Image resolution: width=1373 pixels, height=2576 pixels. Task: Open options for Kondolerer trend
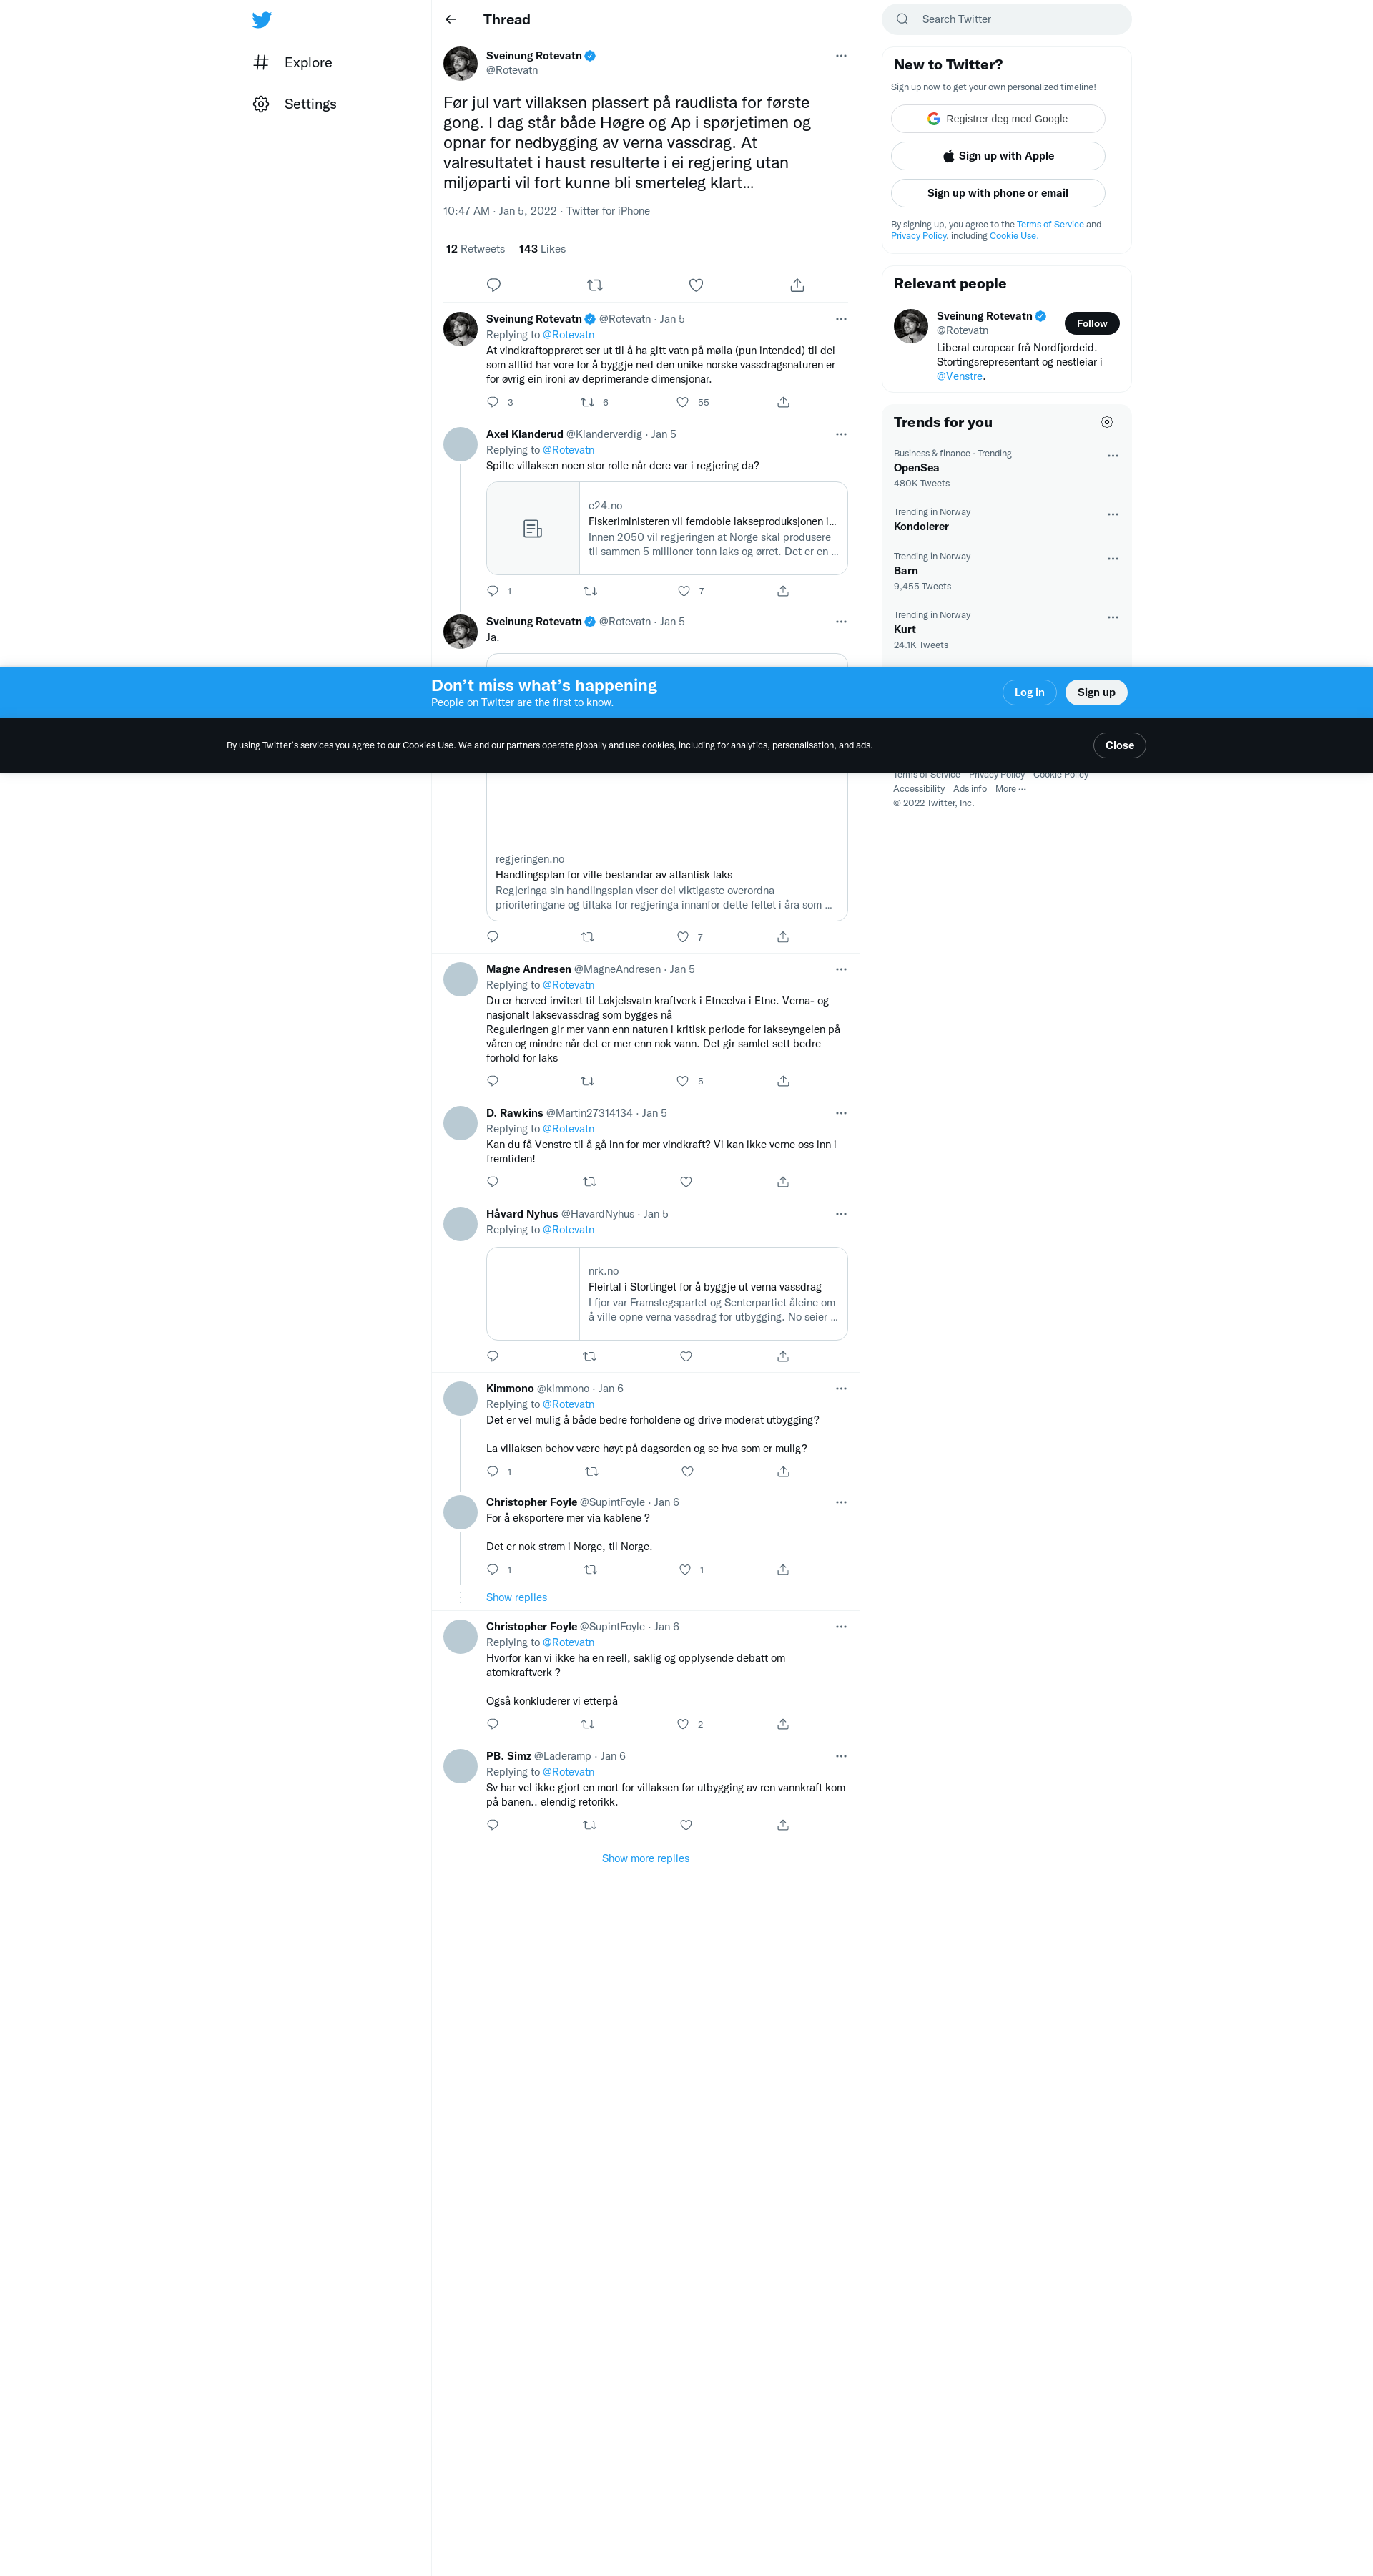[x=1113, y=515]
